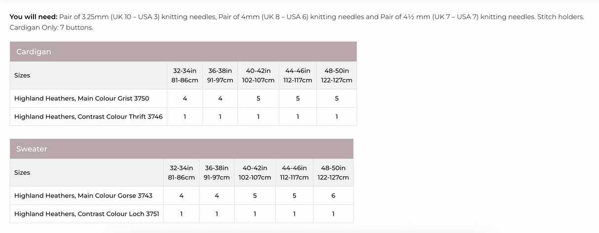Screen dimensions: 599x233
Task: Click Cardigan table's 40-42in size column header
Action: pyautogui.click(x=258, y=76)
